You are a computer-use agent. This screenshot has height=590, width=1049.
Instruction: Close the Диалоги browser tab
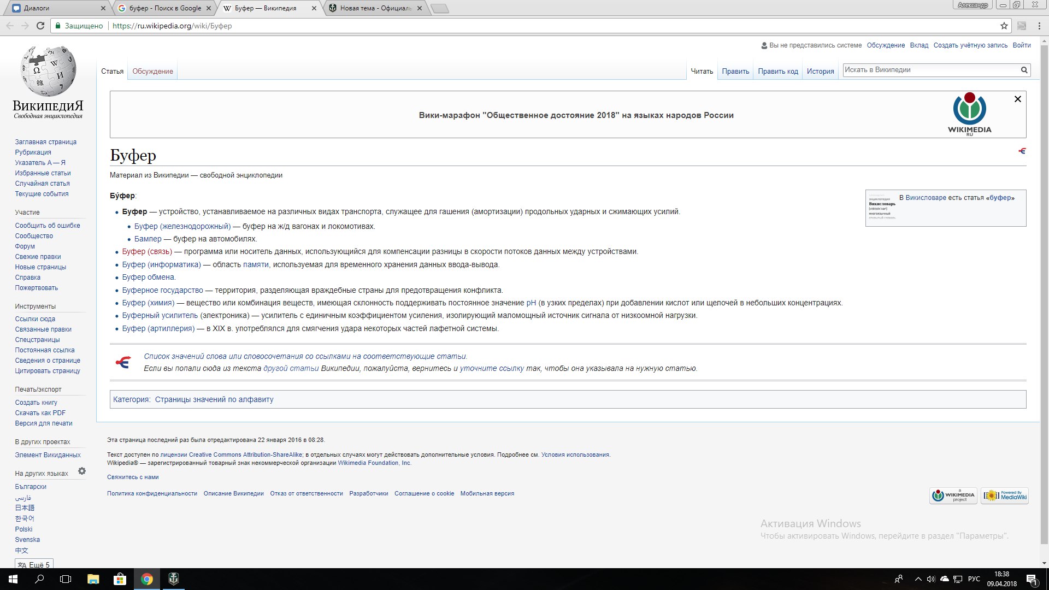(103, 8)
